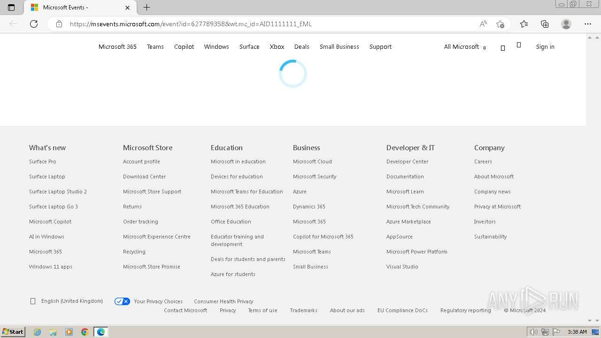Open File Explorer from the taskbar
The image size is (601, 338).
click(53, 332)
